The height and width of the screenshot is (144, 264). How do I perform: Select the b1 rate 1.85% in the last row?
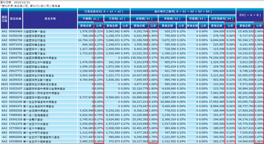pos(153,141)
